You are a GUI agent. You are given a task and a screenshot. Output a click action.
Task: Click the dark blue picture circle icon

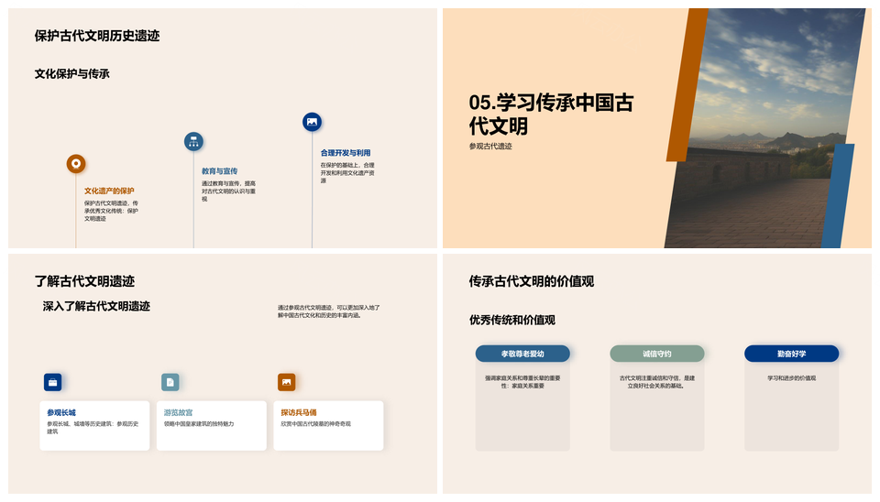(312, 122)
